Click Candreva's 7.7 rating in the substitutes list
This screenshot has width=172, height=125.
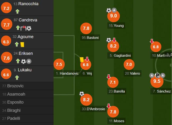click(6, 25)
